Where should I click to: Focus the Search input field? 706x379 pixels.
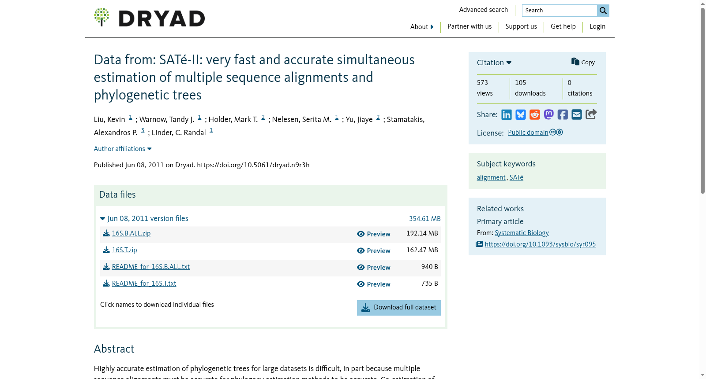[560, 11]
